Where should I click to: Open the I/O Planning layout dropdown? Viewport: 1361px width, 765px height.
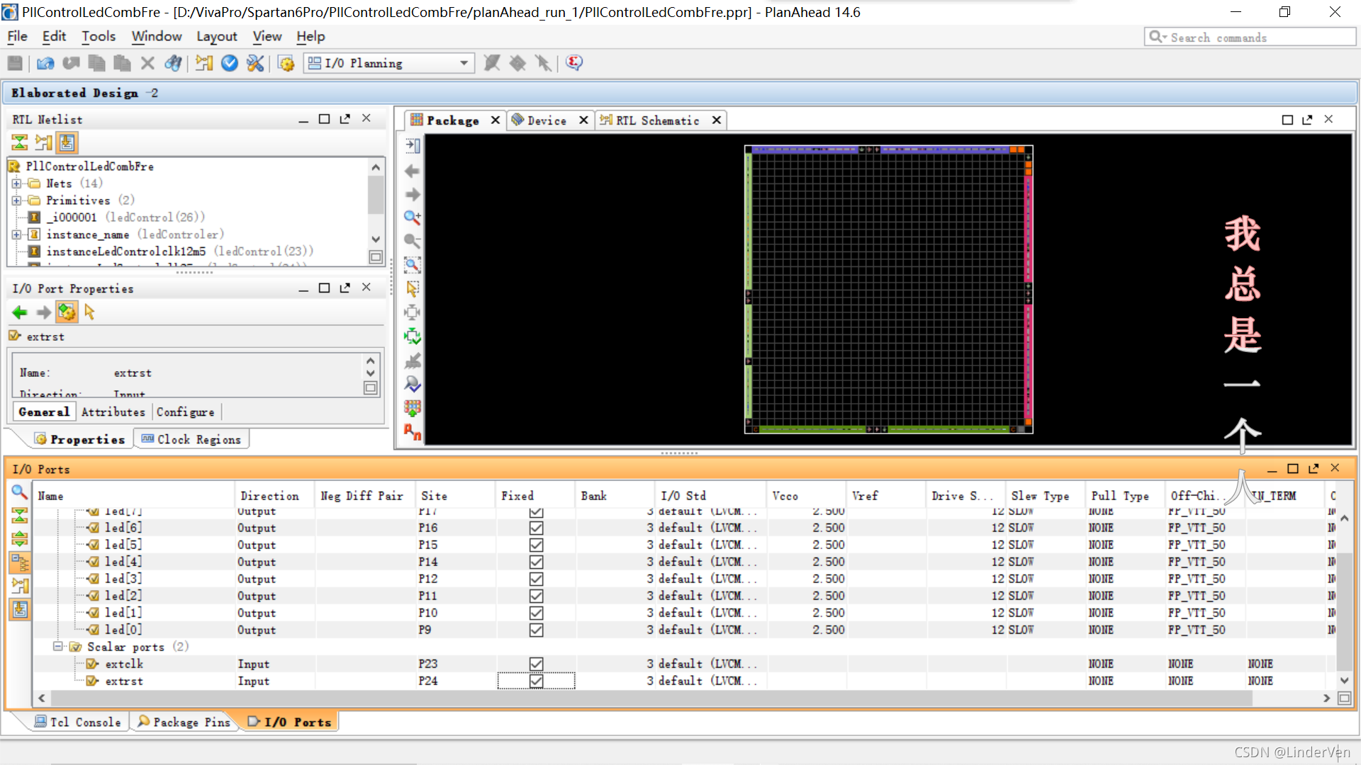pyautogui.click(x=464, y=63)
